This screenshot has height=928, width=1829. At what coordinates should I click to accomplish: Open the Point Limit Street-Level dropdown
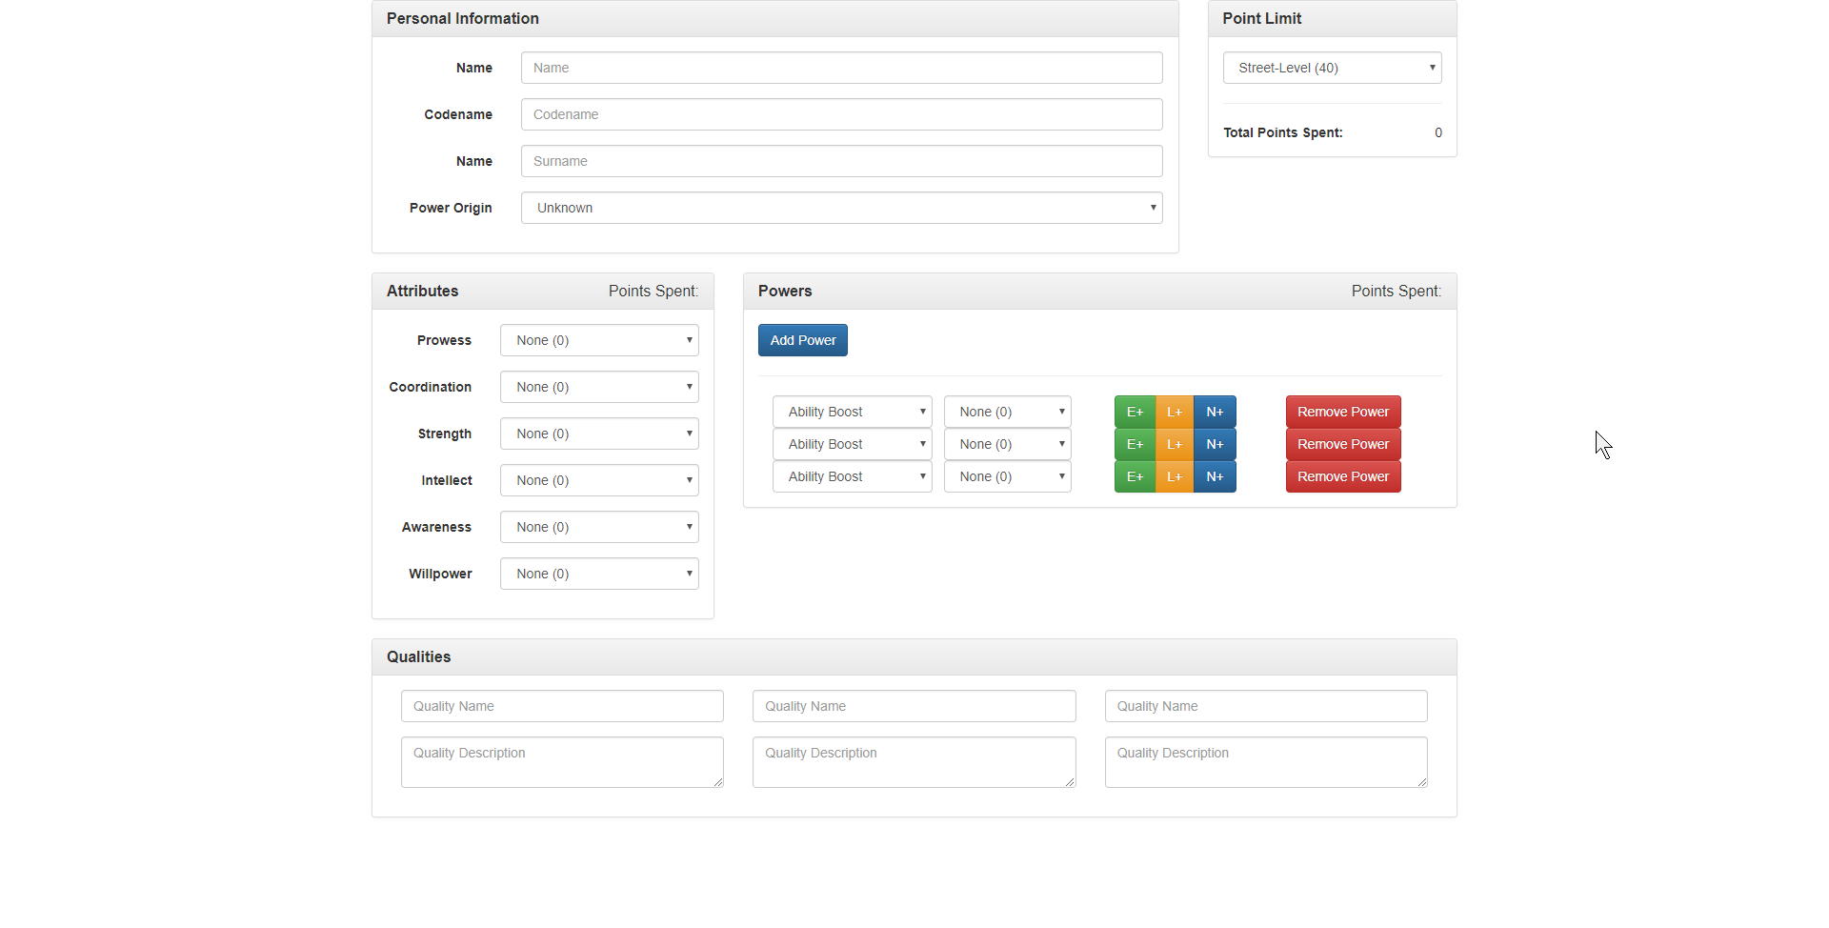(x=1332, y=68)
